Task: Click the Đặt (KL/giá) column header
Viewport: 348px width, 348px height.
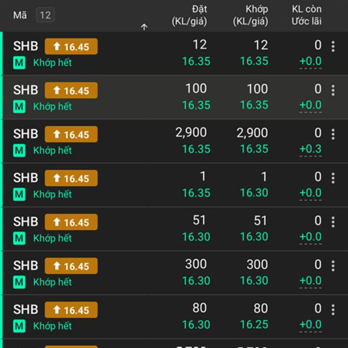Action: (189, 15)
